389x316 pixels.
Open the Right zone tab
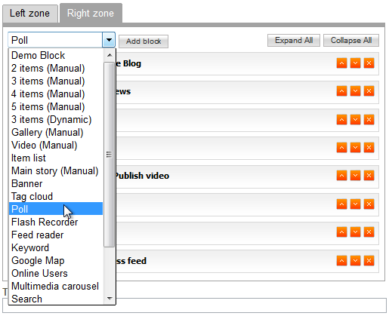(91, 13)
